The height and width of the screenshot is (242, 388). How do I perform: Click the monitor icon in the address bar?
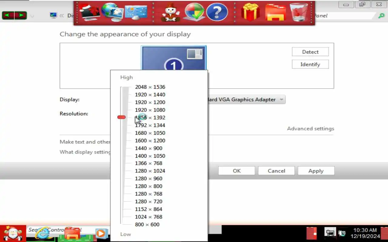[x=53, y=15]
